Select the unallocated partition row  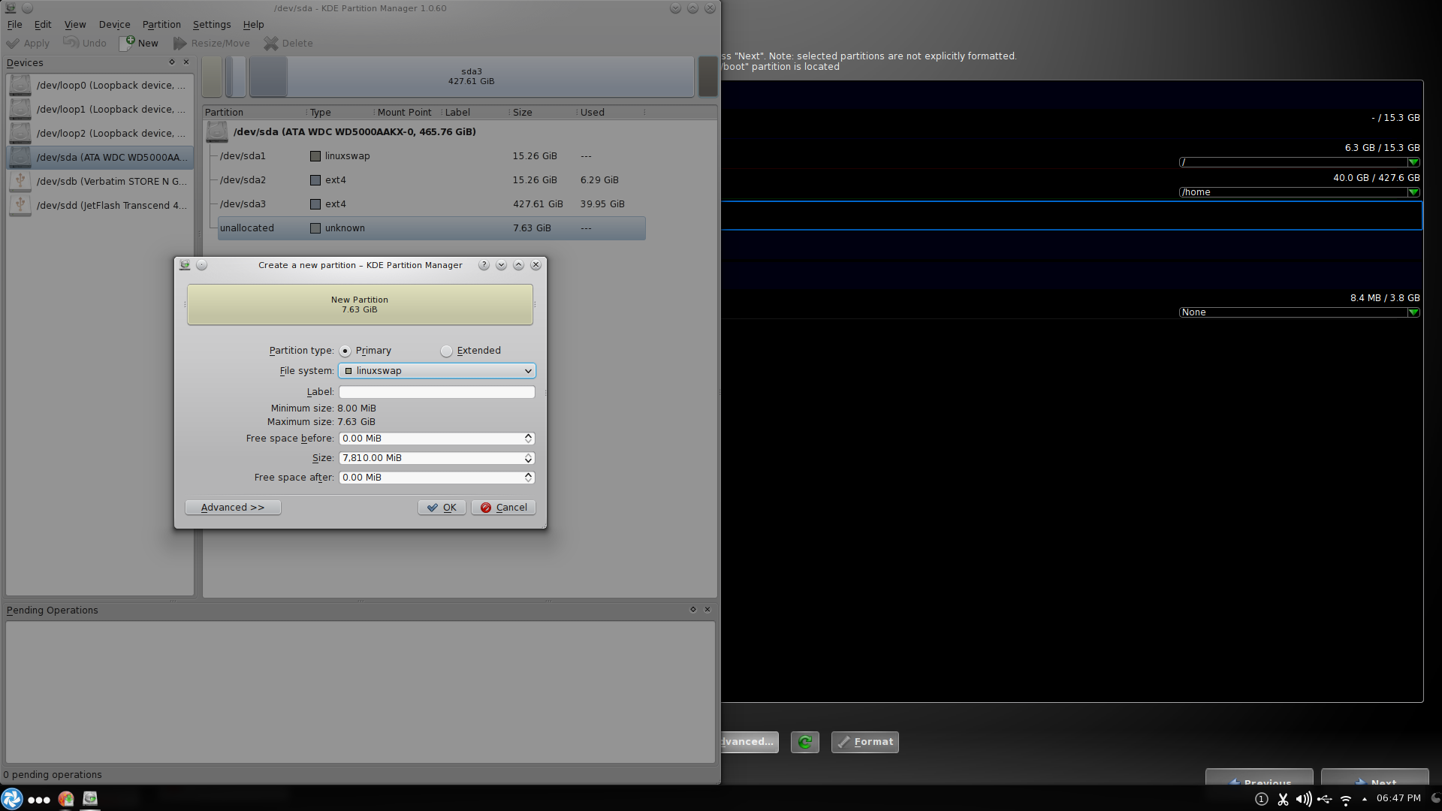[432, 228]
